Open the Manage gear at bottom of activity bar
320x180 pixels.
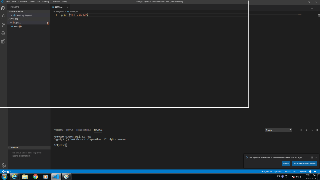(4, 165)
